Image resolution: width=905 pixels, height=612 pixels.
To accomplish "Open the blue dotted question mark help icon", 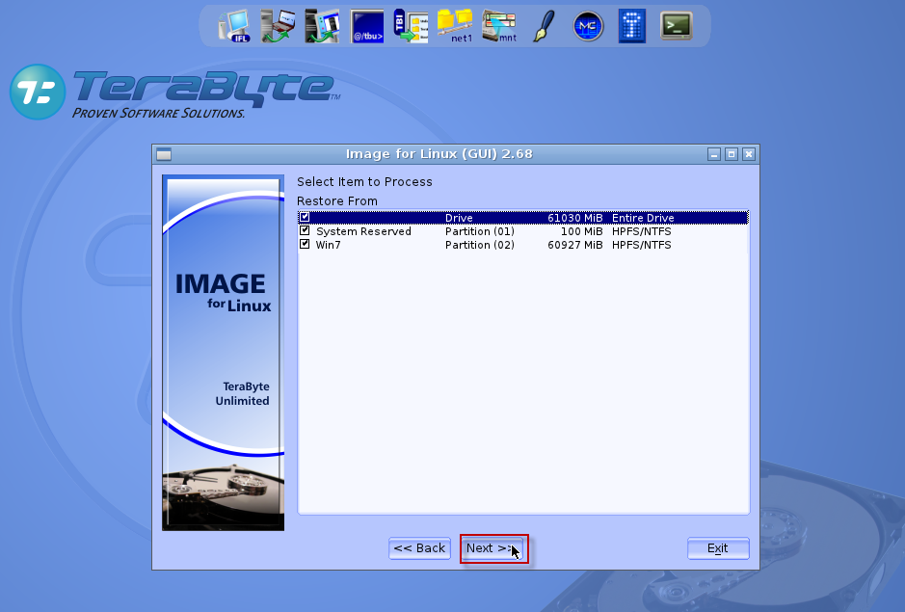I will 632,26.
